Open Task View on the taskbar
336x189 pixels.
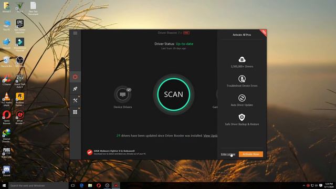tap(73, 185)
